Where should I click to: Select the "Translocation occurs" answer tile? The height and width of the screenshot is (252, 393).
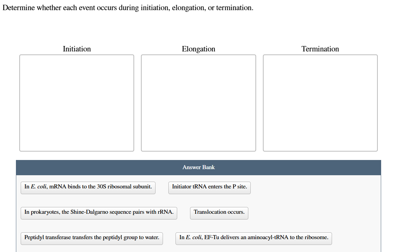[219, 213]
